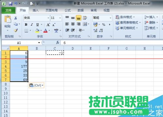Open the fill color dropdown arrow
This screenshot has height=117, width=163.
tap(41, 30)
